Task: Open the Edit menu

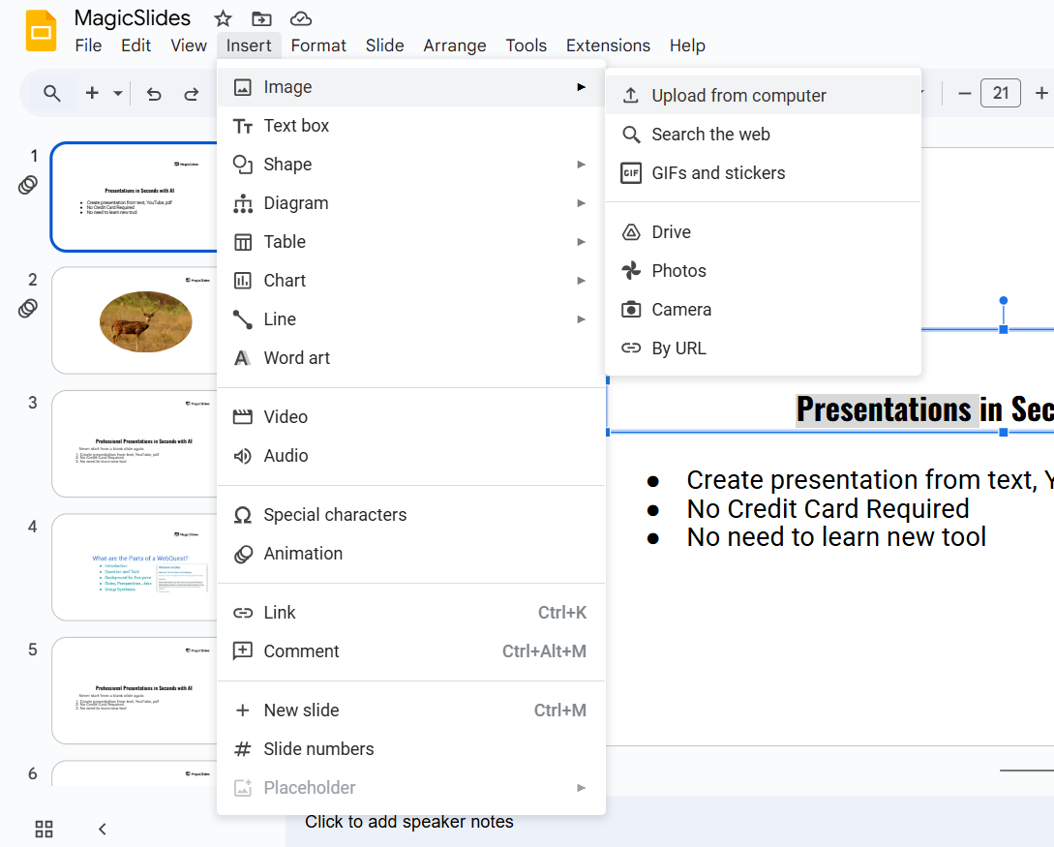Action: pos(136,45)
